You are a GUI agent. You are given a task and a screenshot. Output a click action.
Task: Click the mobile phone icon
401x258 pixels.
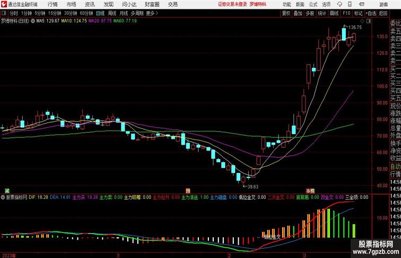(350, 4)
